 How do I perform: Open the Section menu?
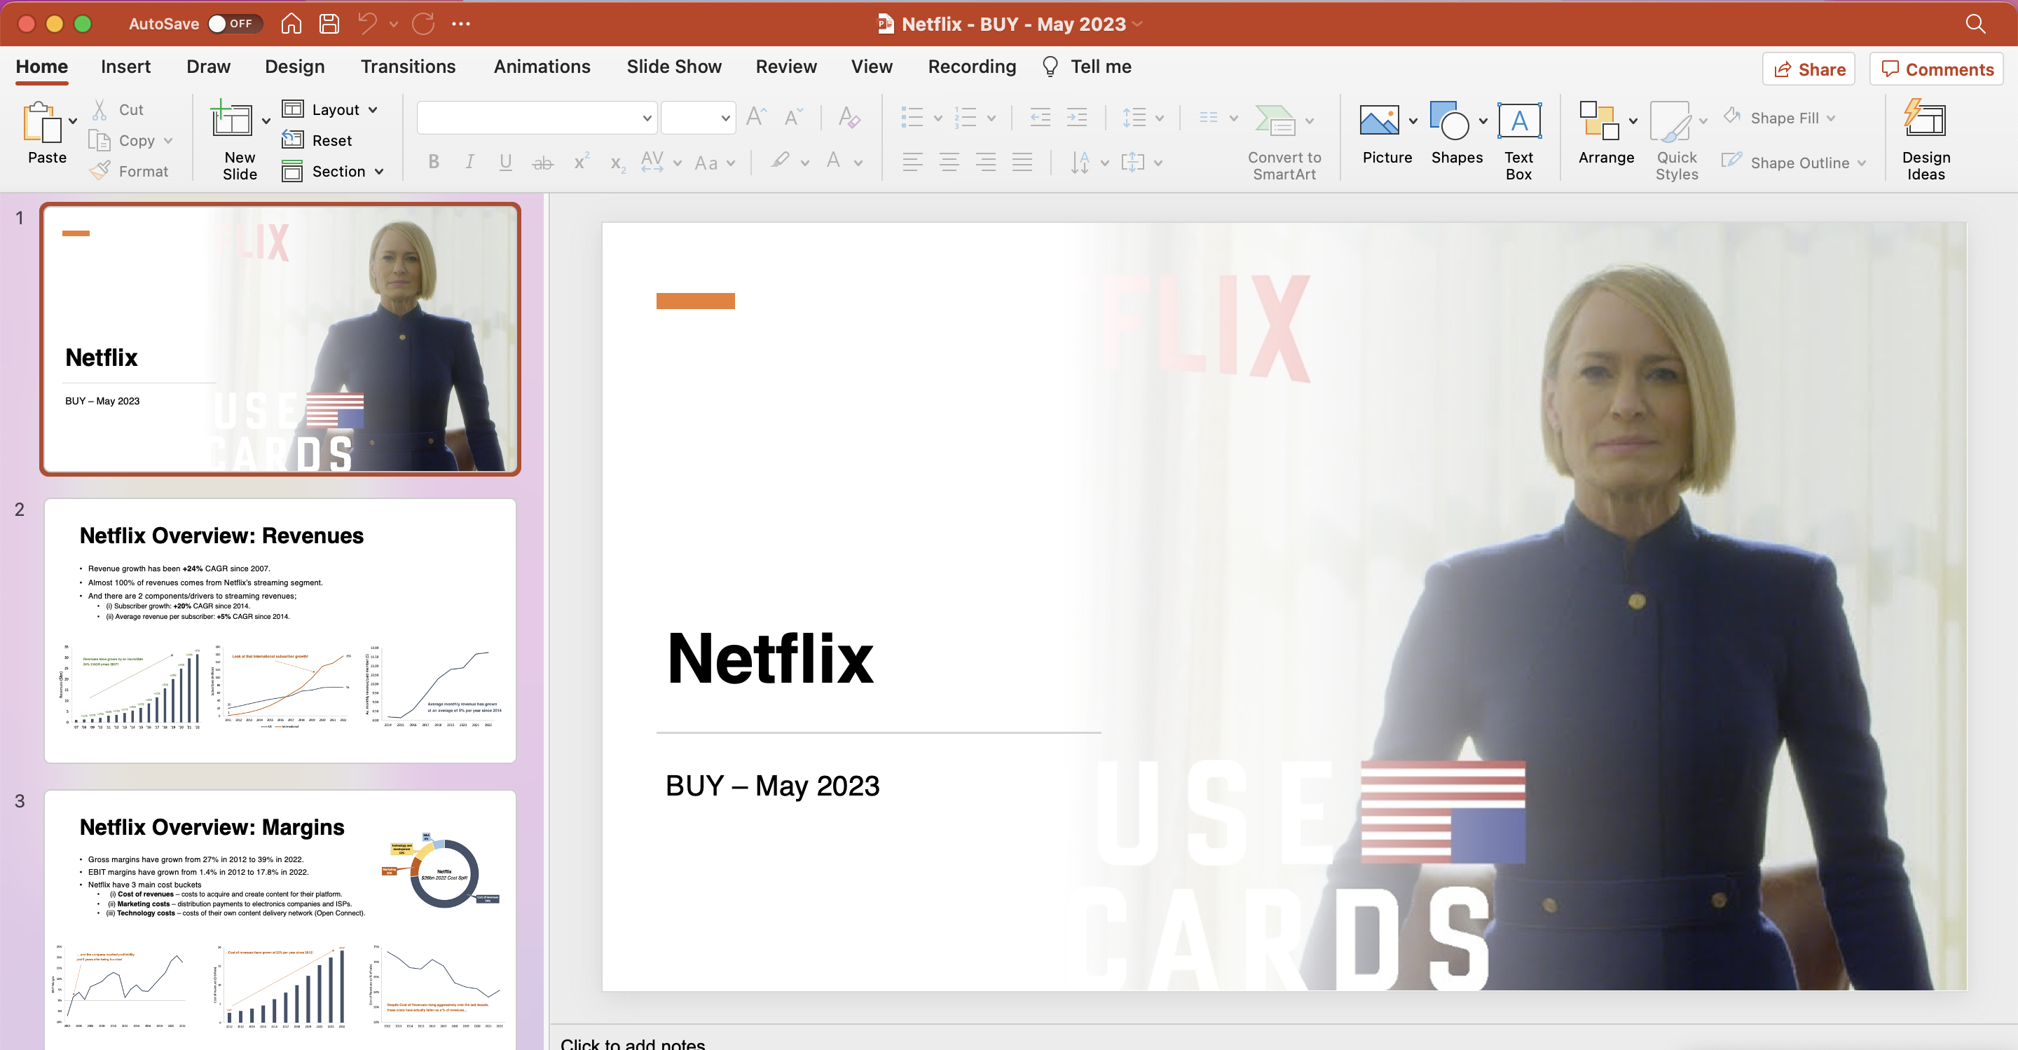click(x=334, y=171)
